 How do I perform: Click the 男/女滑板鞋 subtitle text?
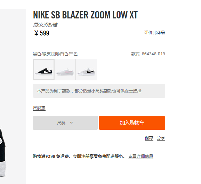click(45, 25)
